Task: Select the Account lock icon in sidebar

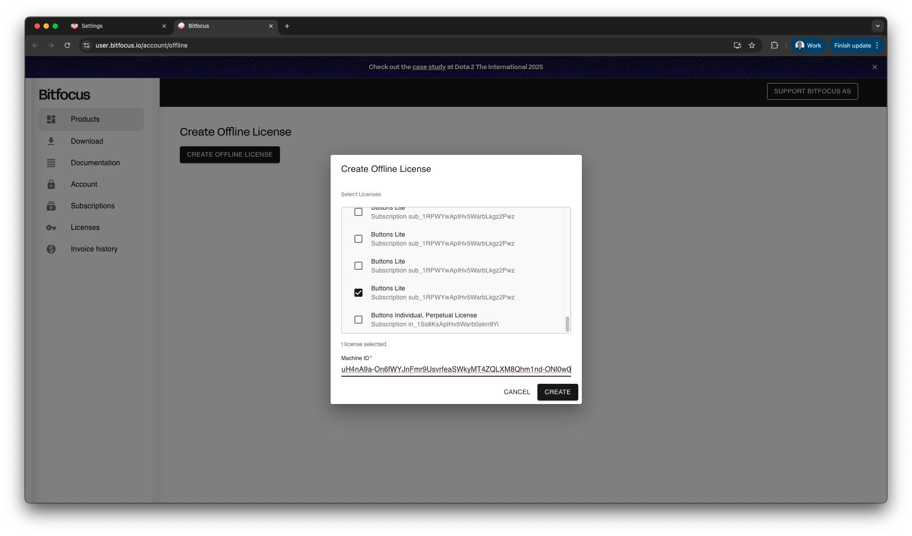Action: pyautogui.click(x=51, y=184)
